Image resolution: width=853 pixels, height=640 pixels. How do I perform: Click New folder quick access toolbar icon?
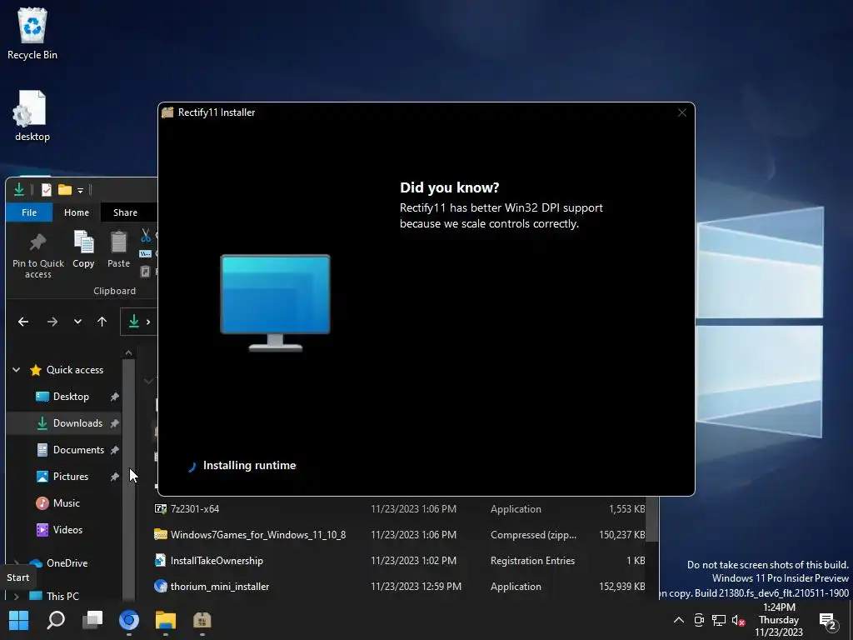65,189
